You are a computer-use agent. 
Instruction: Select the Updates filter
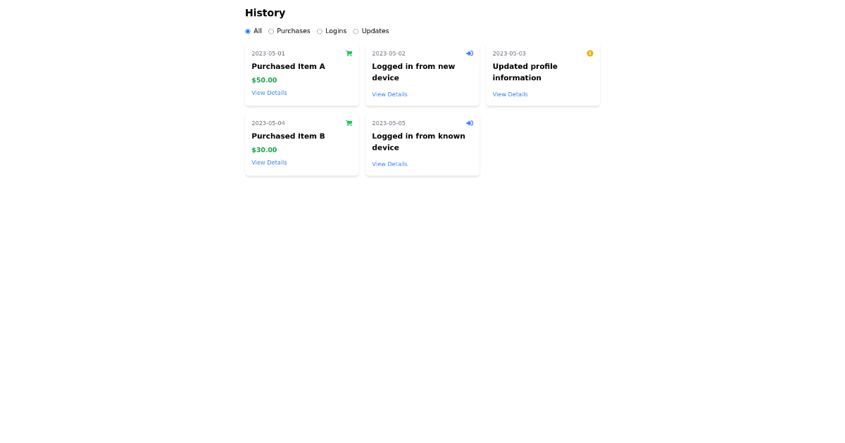pos(356,31)
